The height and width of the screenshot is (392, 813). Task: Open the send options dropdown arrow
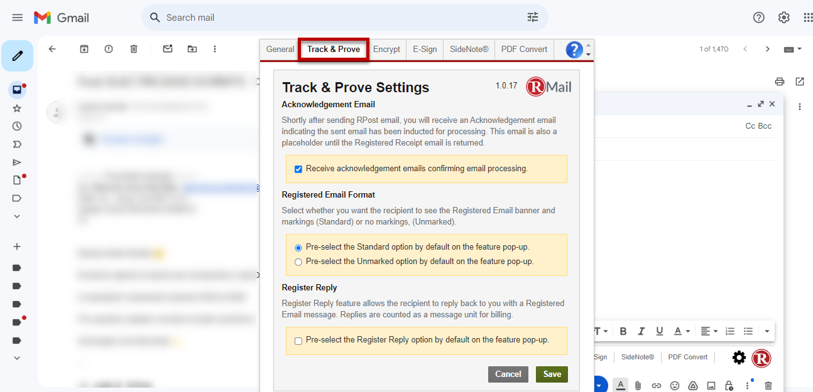tap(600, 384)
